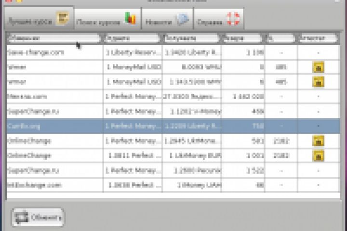Screen dimensions: 347x231
Task: Select the highlighted ComEx.org row
Action: 173,126
